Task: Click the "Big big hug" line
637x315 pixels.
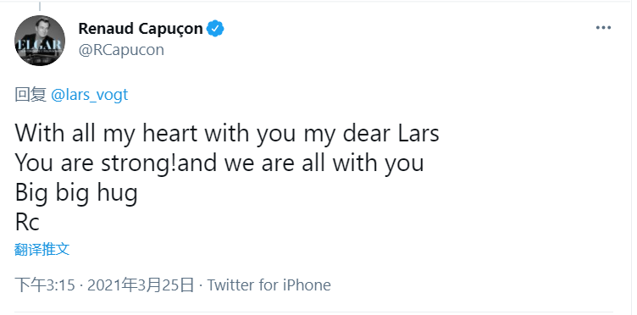Action: point(76,193)
